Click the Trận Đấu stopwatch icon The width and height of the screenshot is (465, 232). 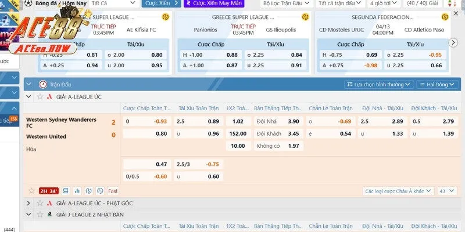(42, 84)
